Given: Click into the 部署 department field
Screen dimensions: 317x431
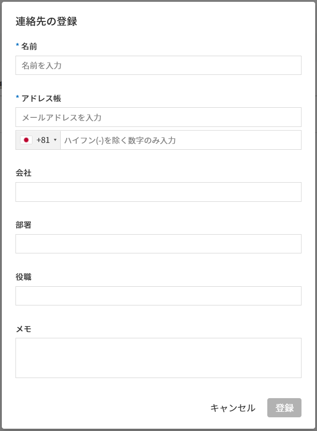Looking at the screenshot, I should pos(158,244).
